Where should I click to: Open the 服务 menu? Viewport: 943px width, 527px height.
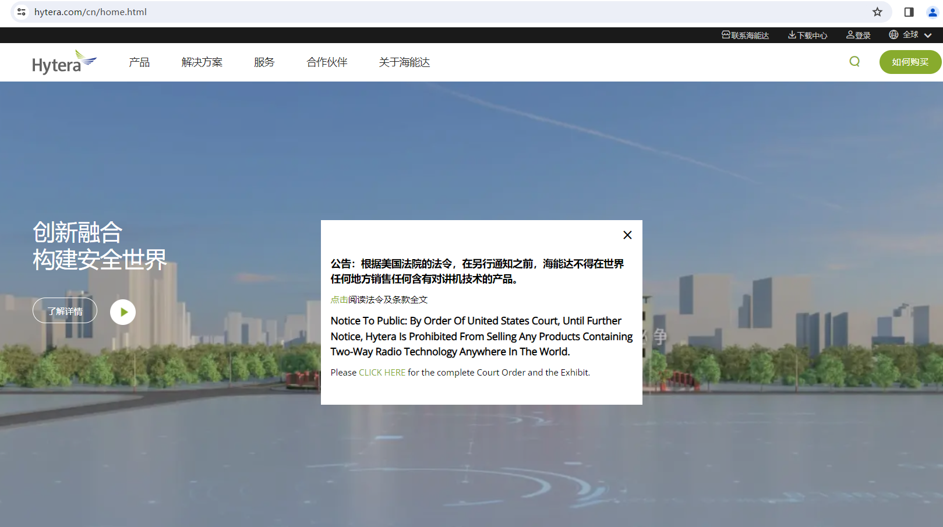[x=264, y=62]
